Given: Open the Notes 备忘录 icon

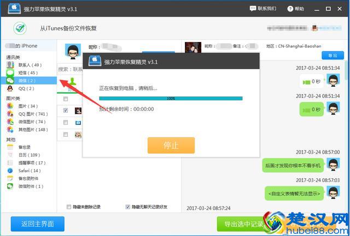Looking at the screenshot, I should coord(10,147).
